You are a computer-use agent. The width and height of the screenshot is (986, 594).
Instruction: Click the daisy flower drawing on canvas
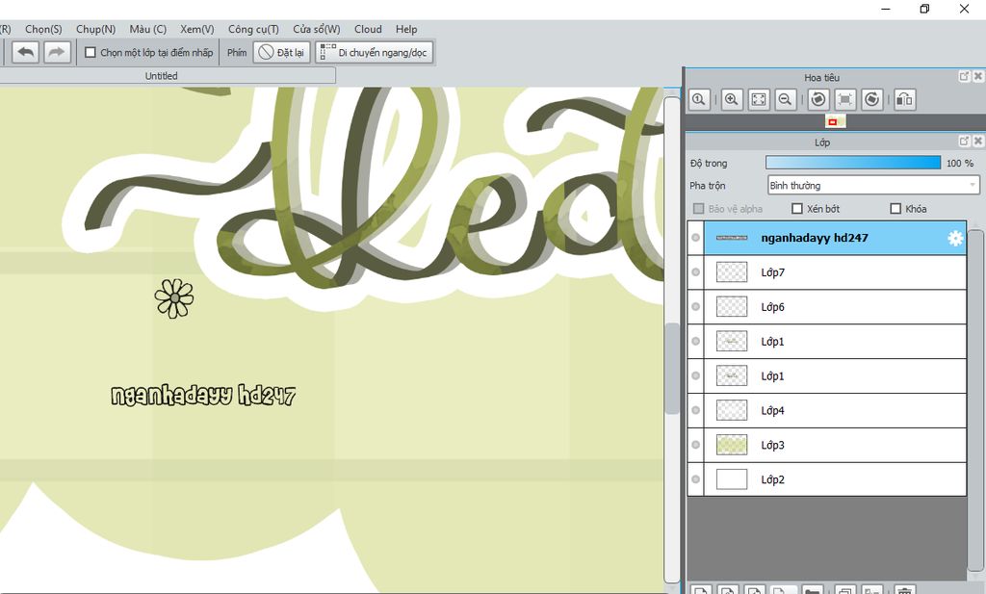click(x=174, y=298)
